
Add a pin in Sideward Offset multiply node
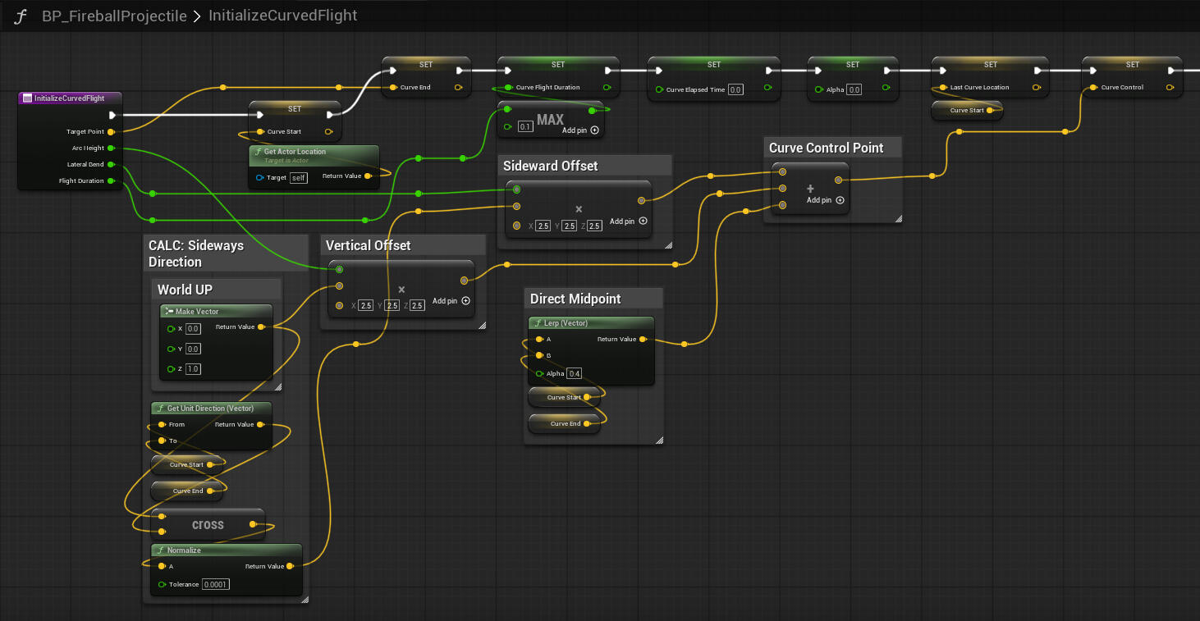(x=628, y=221)
